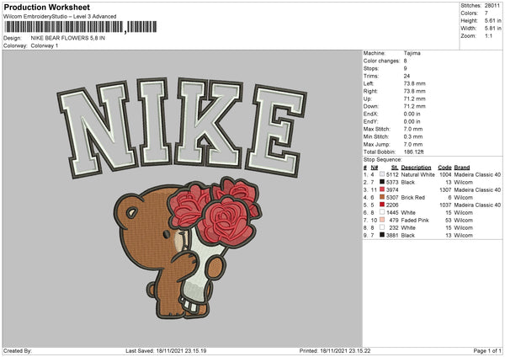
Task: Click the Stops value 9
Action: coord(405,68)
